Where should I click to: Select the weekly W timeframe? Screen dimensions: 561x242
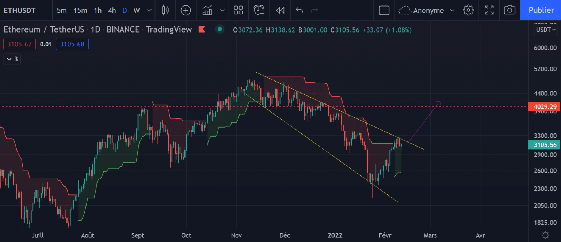click(137, 10)
